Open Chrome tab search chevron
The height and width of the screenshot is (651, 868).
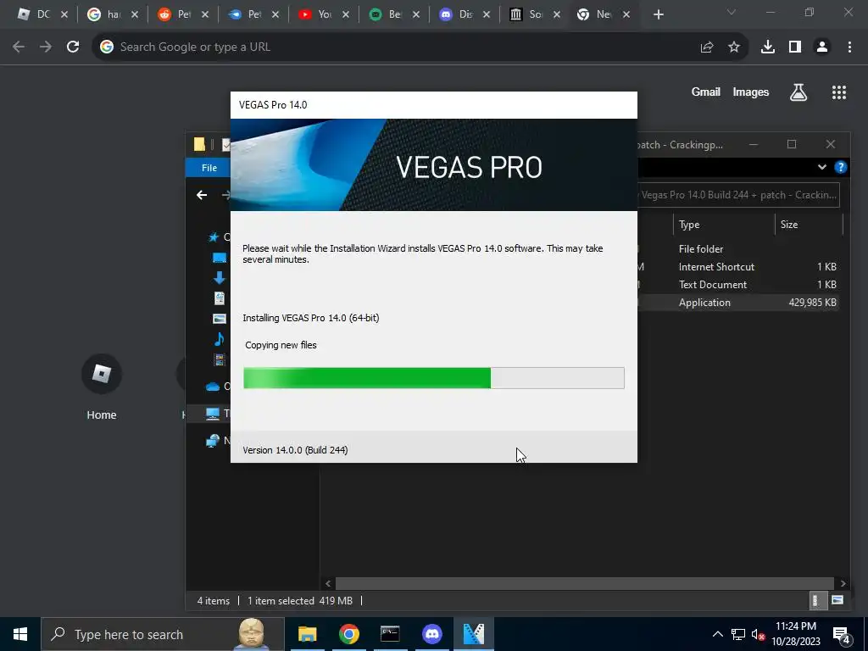732,12
